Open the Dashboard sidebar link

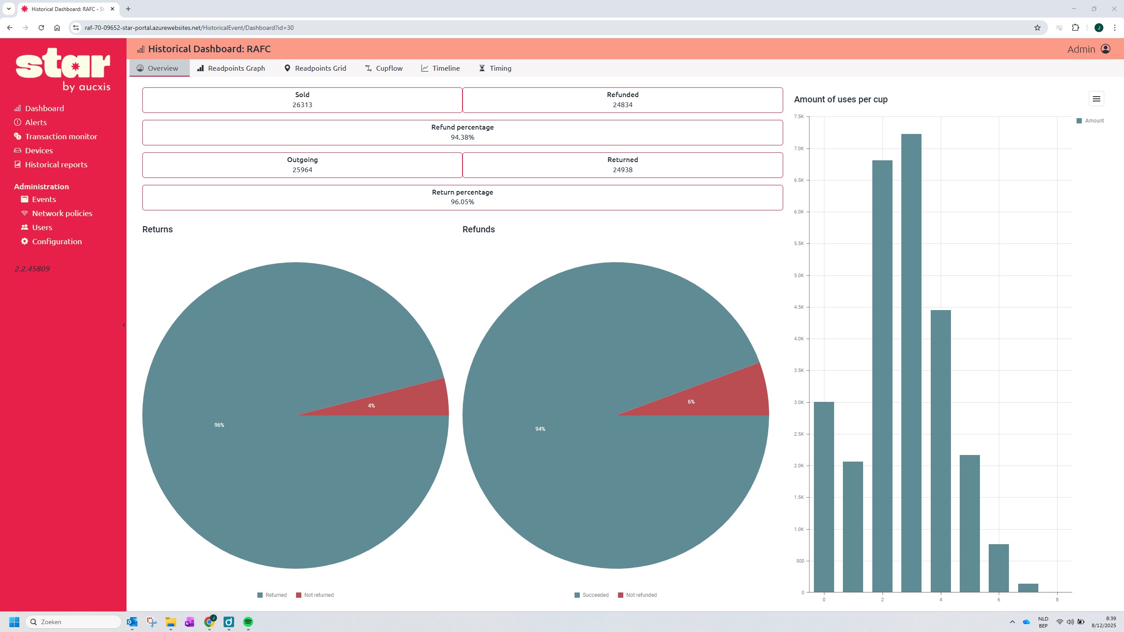point(39,108)
